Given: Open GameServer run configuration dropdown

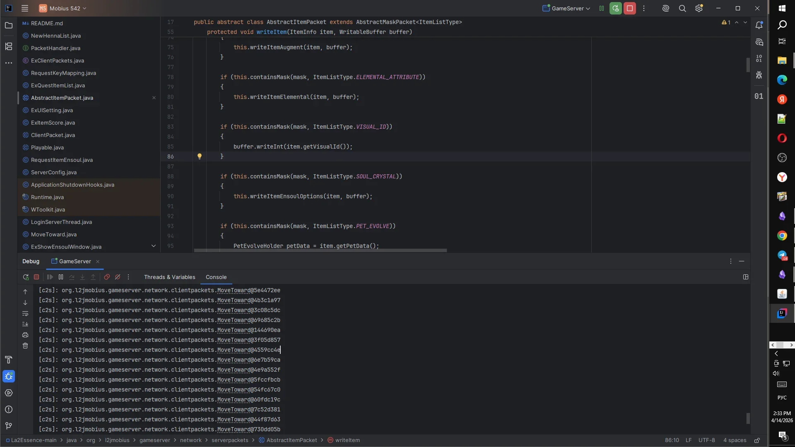Looking at the screenshot, I should [566, 8].
